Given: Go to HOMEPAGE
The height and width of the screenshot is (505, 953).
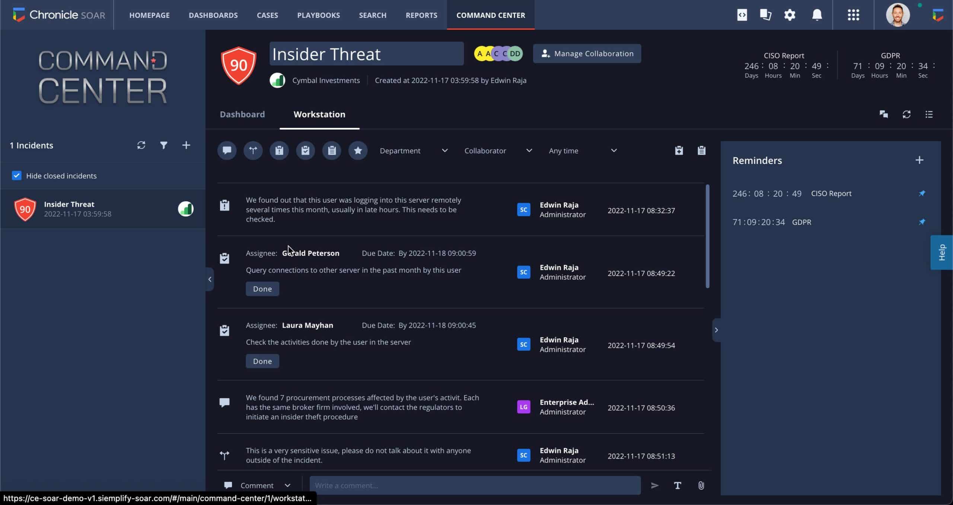Looking at the screenshot, I should (149, 15).
